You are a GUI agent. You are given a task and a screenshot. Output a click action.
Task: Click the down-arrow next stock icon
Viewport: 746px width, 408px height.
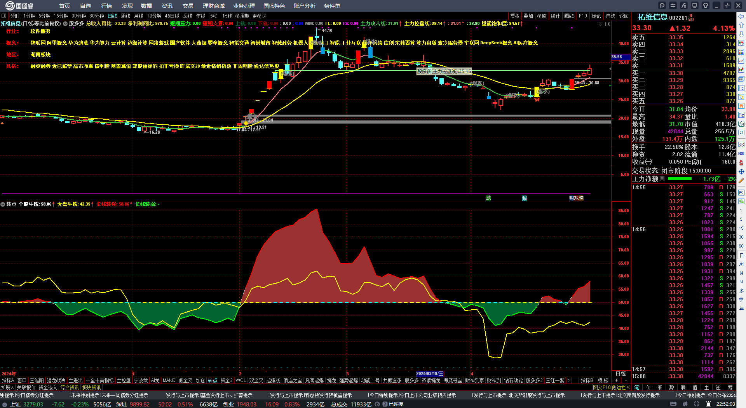pyautogui.click(x=741, y=34)
